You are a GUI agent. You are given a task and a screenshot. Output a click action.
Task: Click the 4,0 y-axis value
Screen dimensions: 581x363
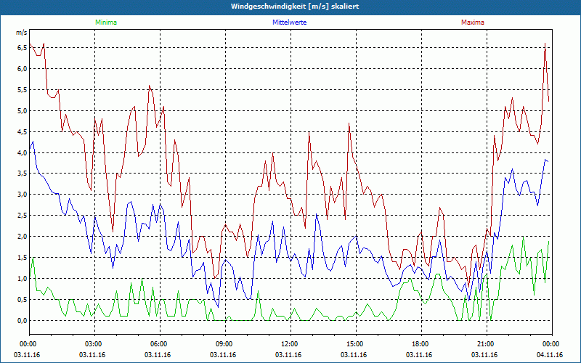coord(22,153)
